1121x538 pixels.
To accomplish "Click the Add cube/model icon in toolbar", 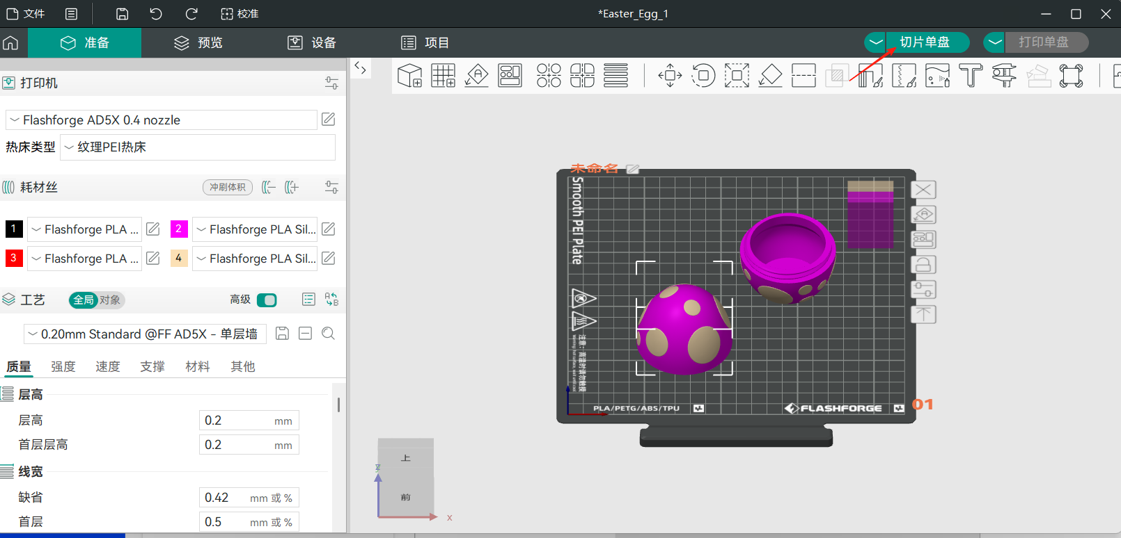I will click(x=409, y=75).
